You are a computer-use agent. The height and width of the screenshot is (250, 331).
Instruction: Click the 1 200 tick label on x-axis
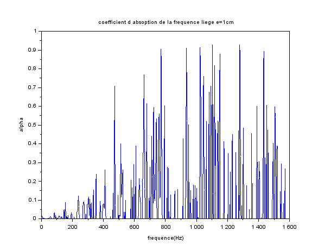[x=227, y=227]
